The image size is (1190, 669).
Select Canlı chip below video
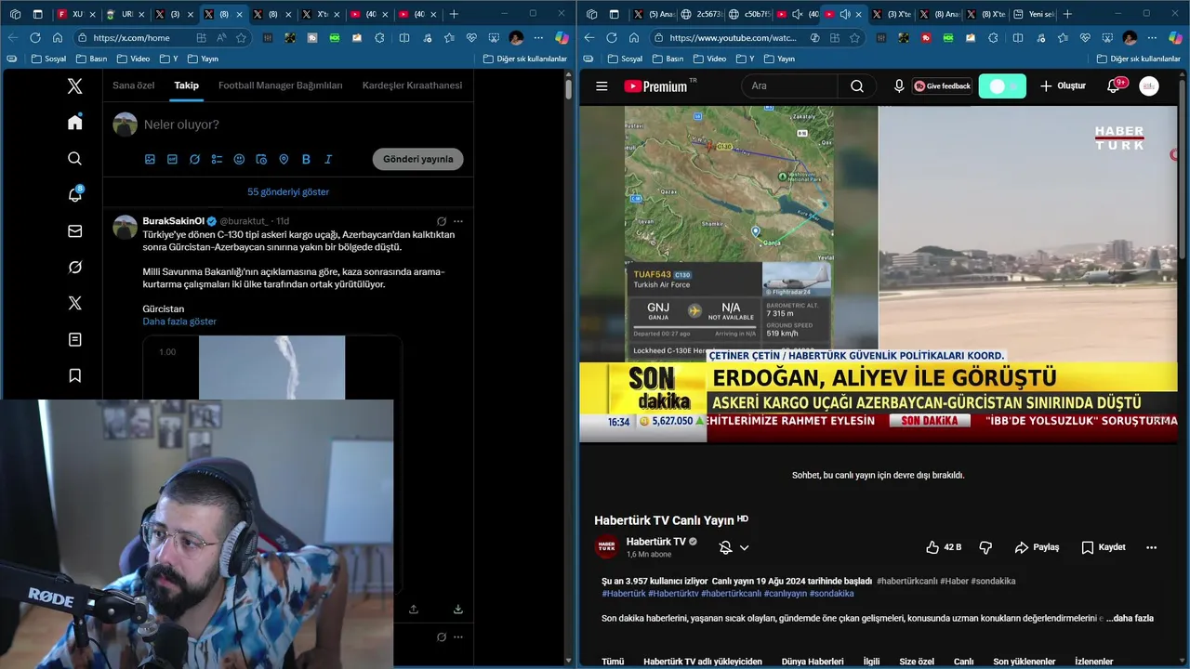tap(963, 662)
